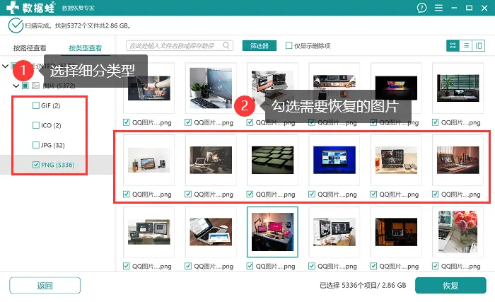This screenshot has height=302, width=495.
Task: Maximize the 数据蛙 window
Action: click(x=469, y=8)
